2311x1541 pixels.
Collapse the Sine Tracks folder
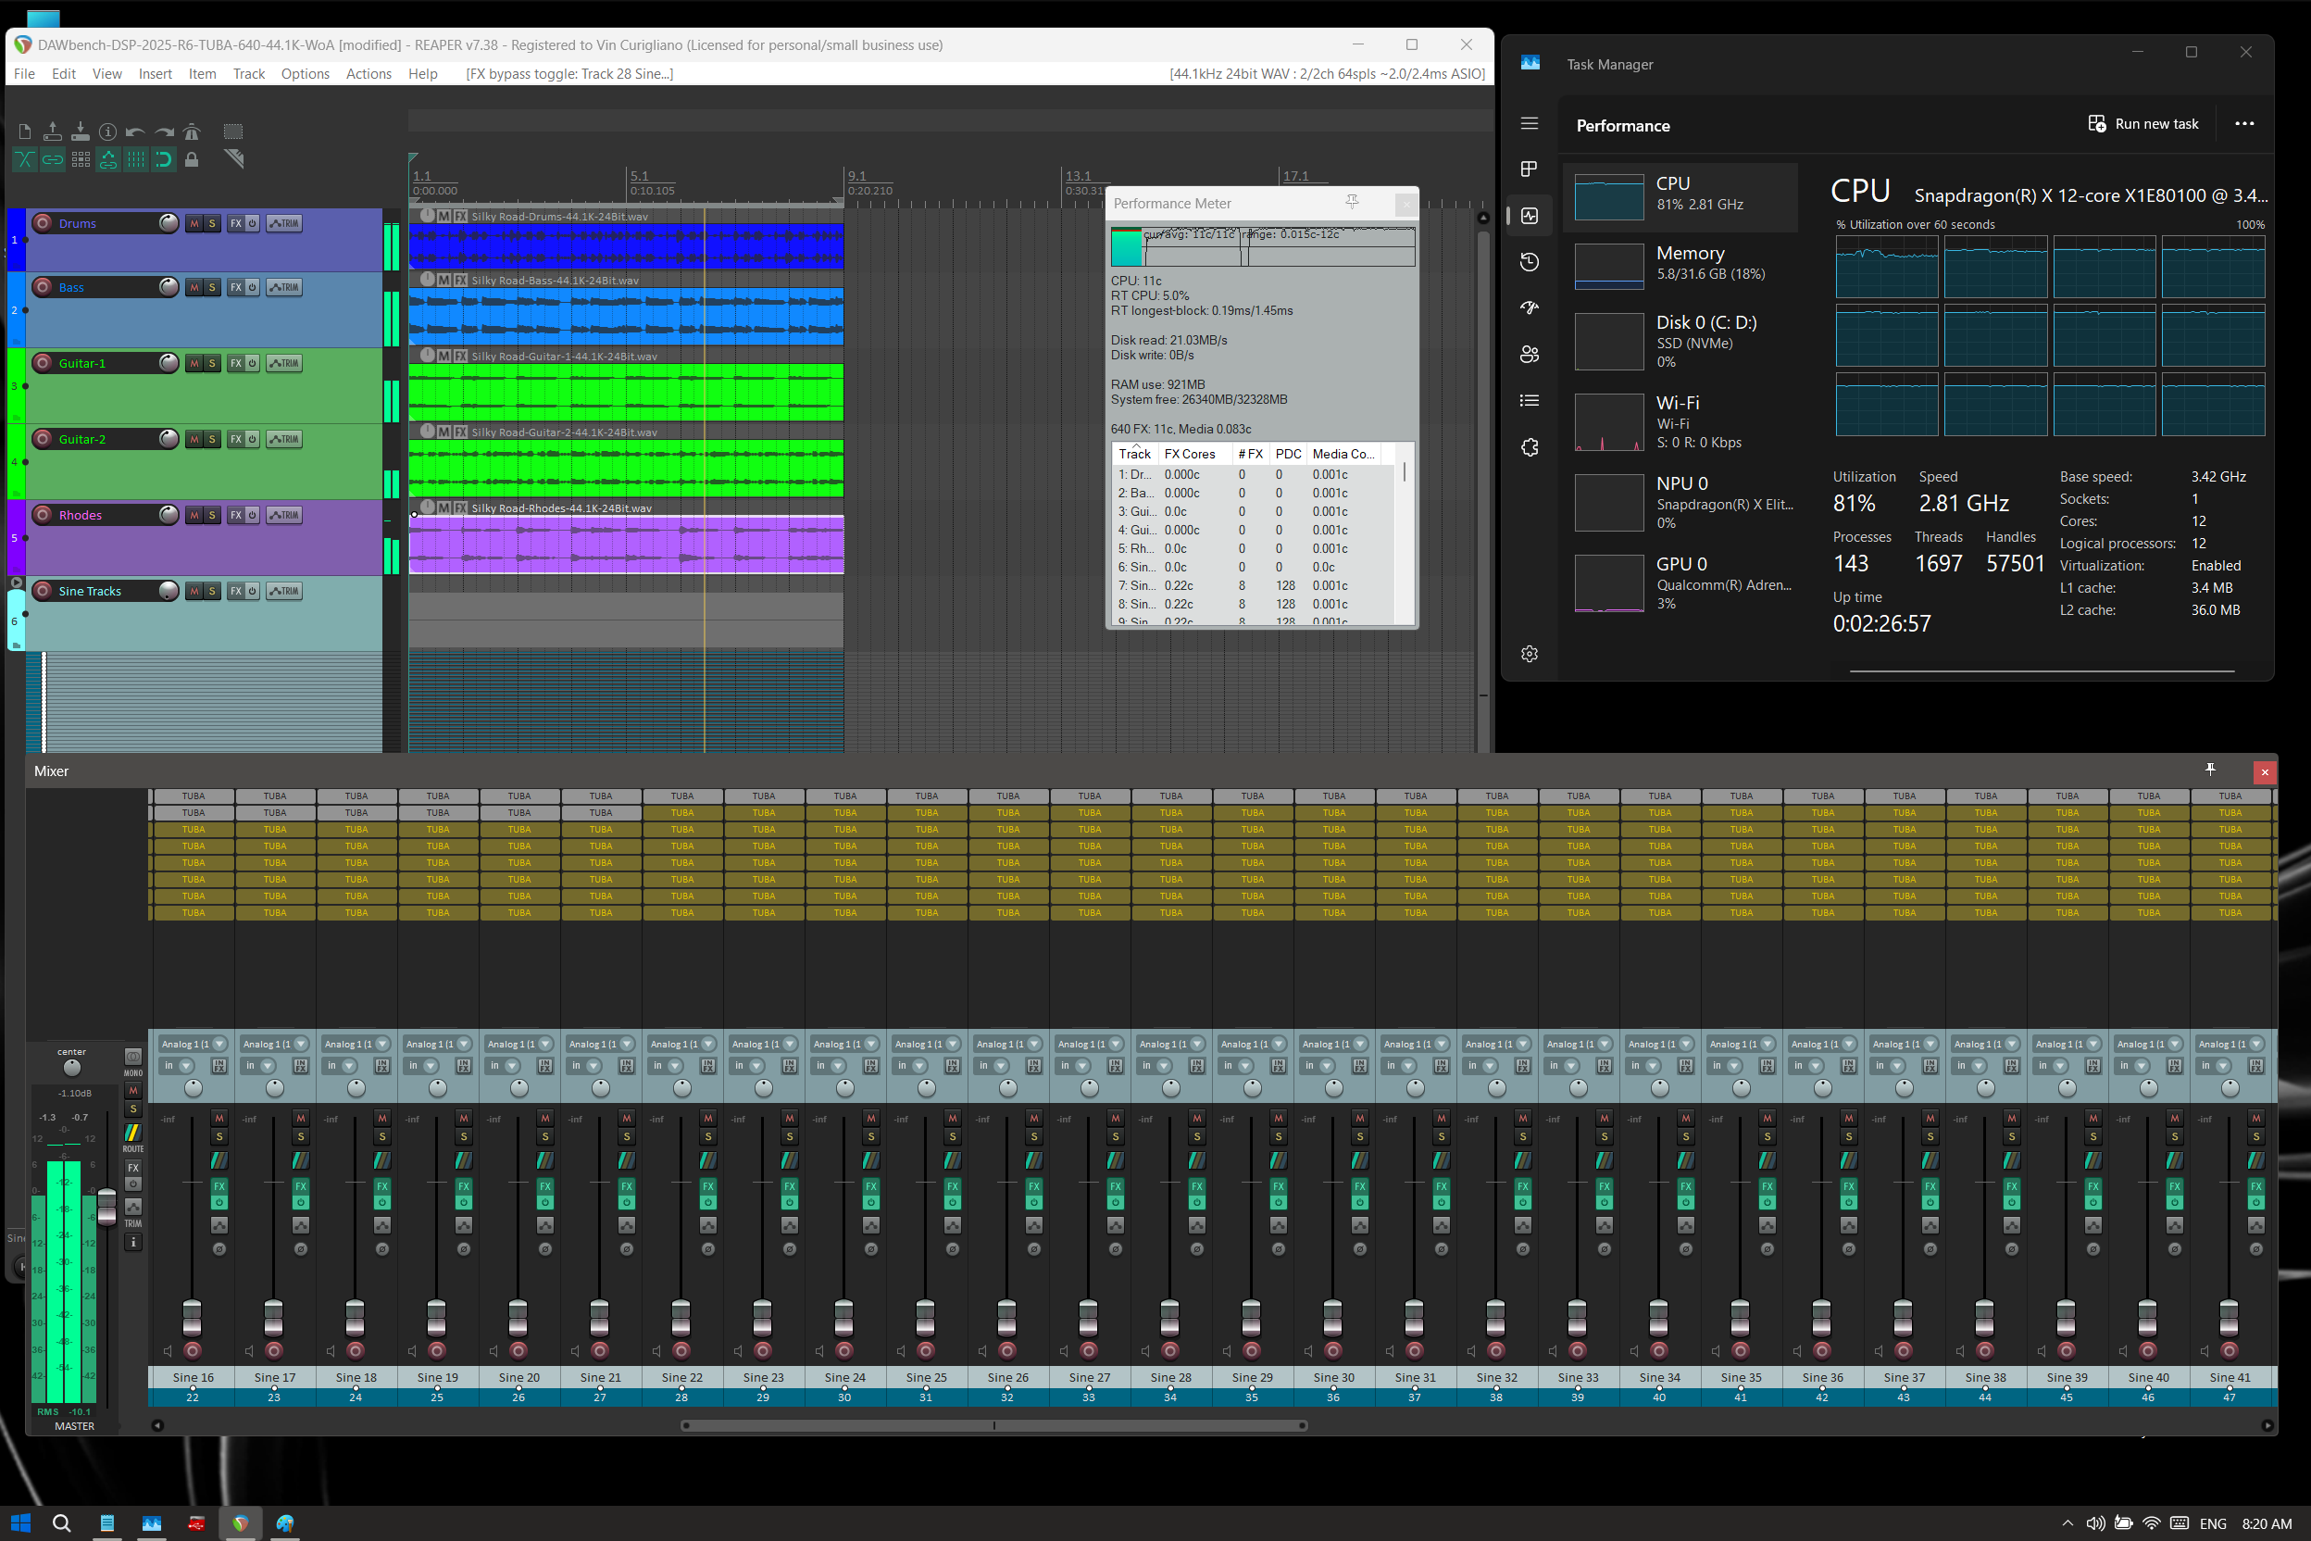coord(16,583)
